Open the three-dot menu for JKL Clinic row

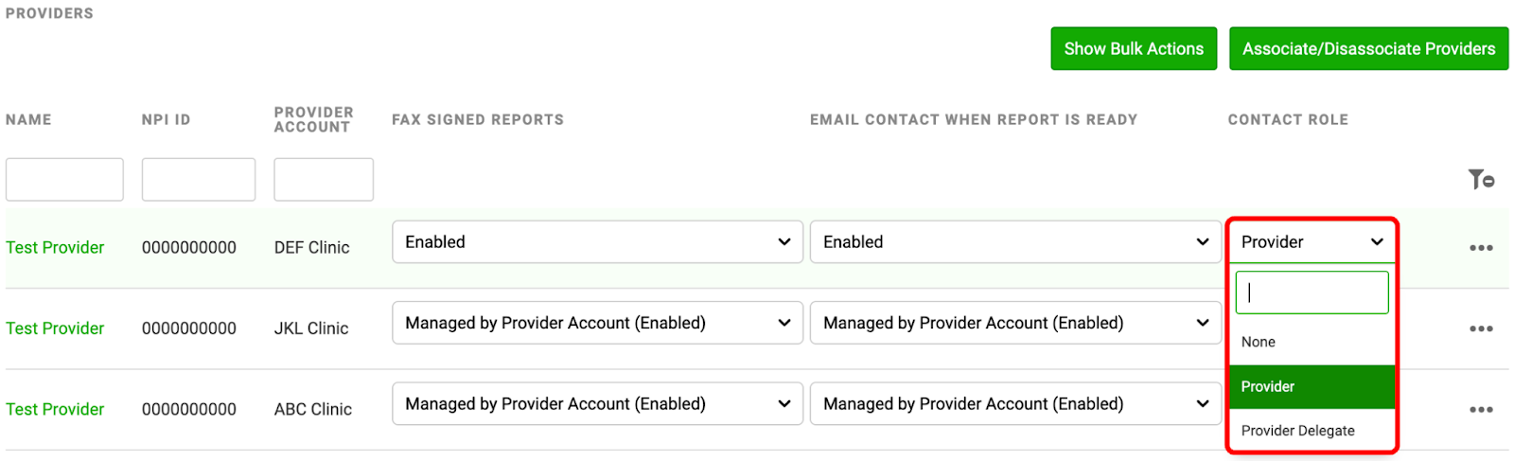click(1481, 328)
